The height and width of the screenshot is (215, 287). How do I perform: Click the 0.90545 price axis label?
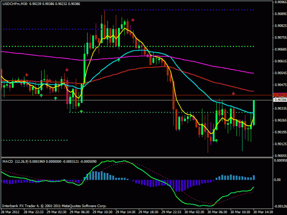point(281,73)
